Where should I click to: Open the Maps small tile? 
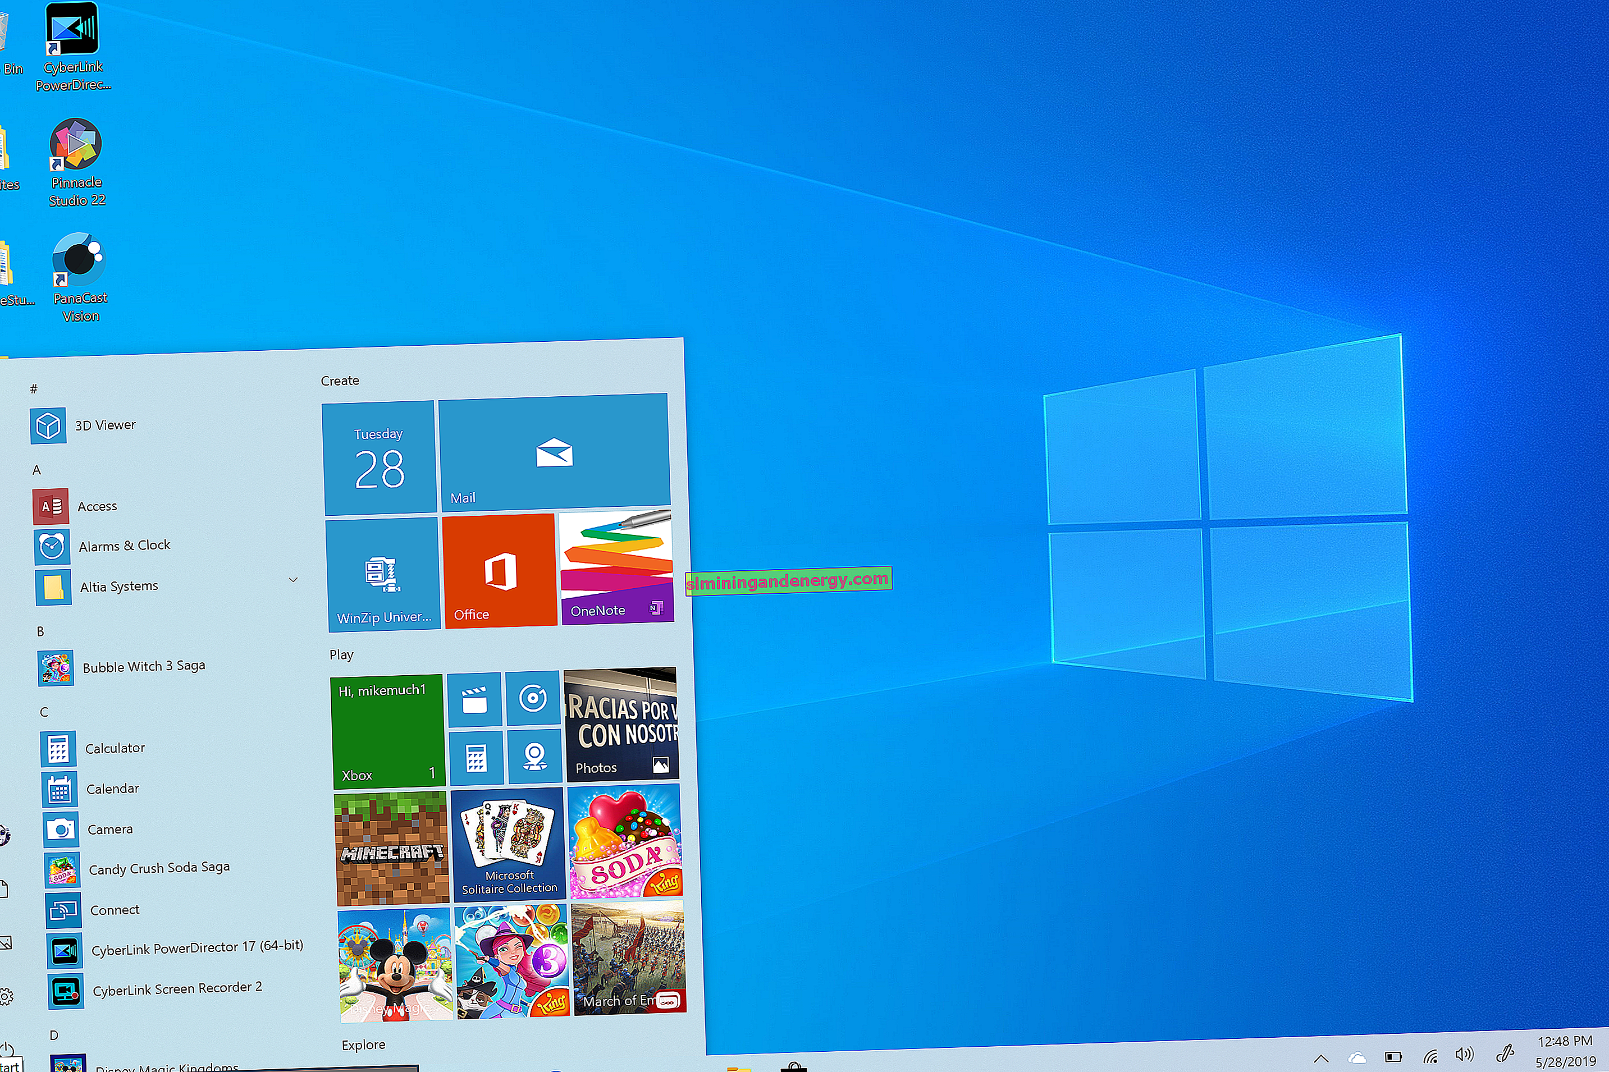tap(534, 755)
